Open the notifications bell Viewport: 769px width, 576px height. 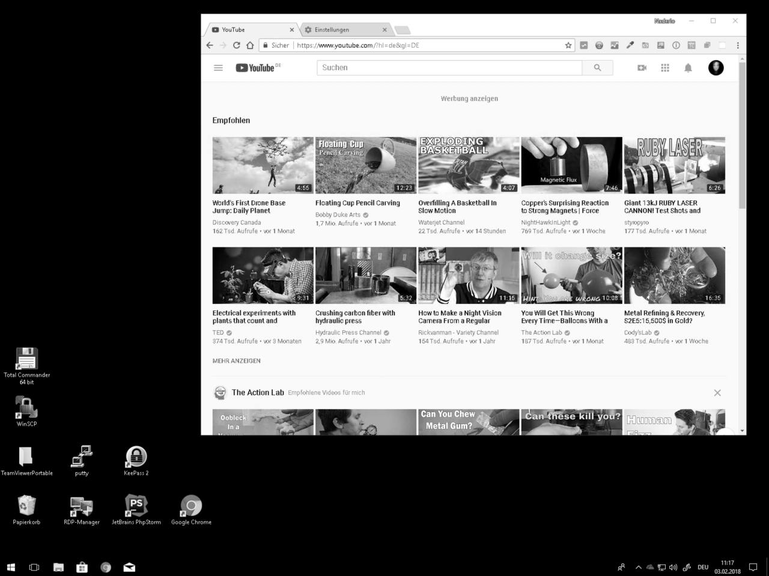coord(688,68)
